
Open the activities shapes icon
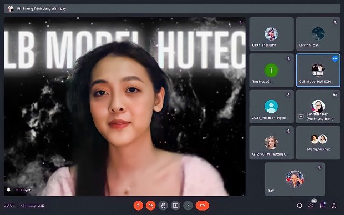click(334, 206)
